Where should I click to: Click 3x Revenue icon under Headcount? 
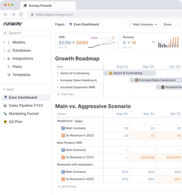point(63,135)
